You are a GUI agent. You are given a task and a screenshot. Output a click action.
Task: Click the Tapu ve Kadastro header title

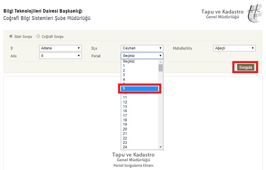(222, 12)
